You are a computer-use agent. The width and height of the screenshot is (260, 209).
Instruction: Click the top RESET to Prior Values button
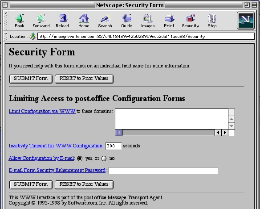[84, 79]
